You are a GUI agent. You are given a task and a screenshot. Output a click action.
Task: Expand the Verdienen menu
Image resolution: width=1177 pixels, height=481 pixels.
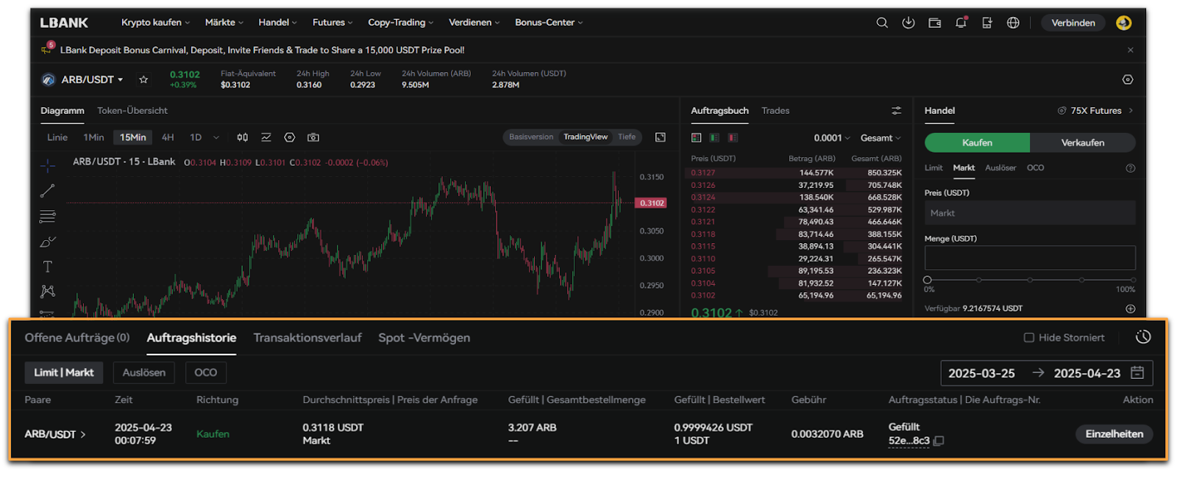coord(474,23)
